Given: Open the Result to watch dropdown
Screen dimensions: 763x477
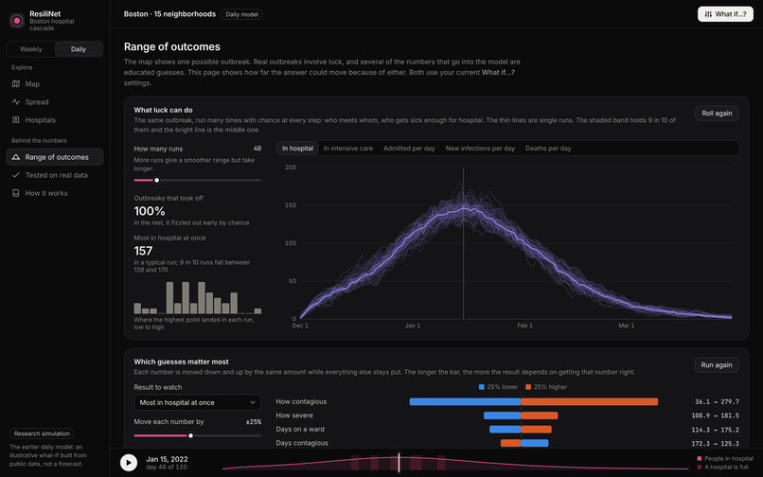Looking at the screenshot, I should point(197,402).
